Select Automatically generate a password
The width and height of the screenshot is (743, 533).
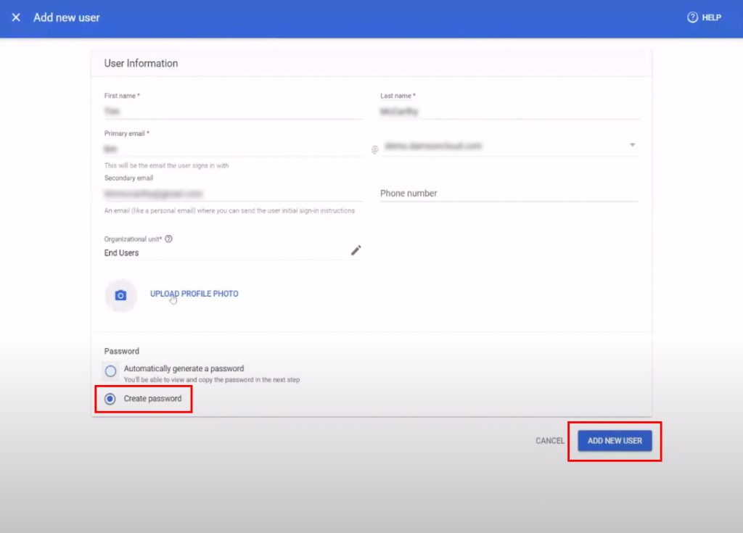(x=110, y=371)
